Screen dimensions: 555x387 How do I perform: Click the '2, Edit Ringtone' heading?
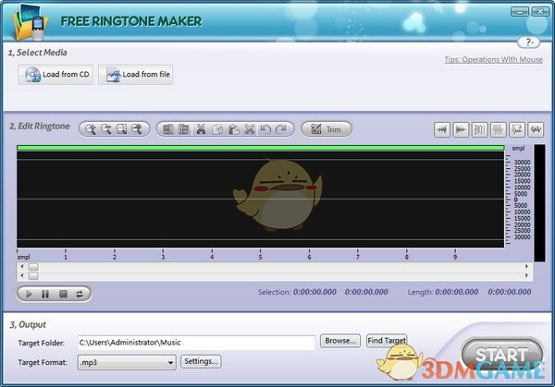[40, 127]
